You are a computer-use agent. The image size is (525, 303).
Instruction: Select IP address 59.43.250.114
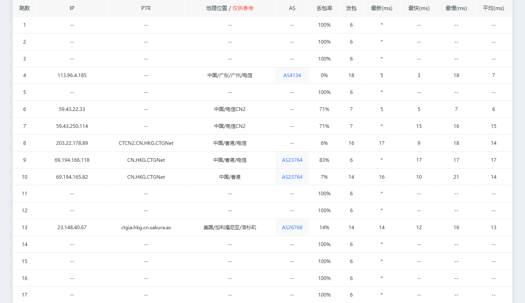(72, 126)
